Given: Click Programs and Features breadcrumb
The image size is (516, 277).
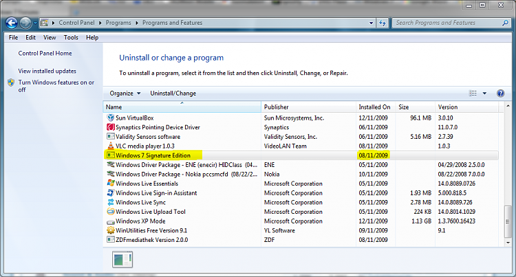Looking at the screenshot, I should tap(172, 23).
